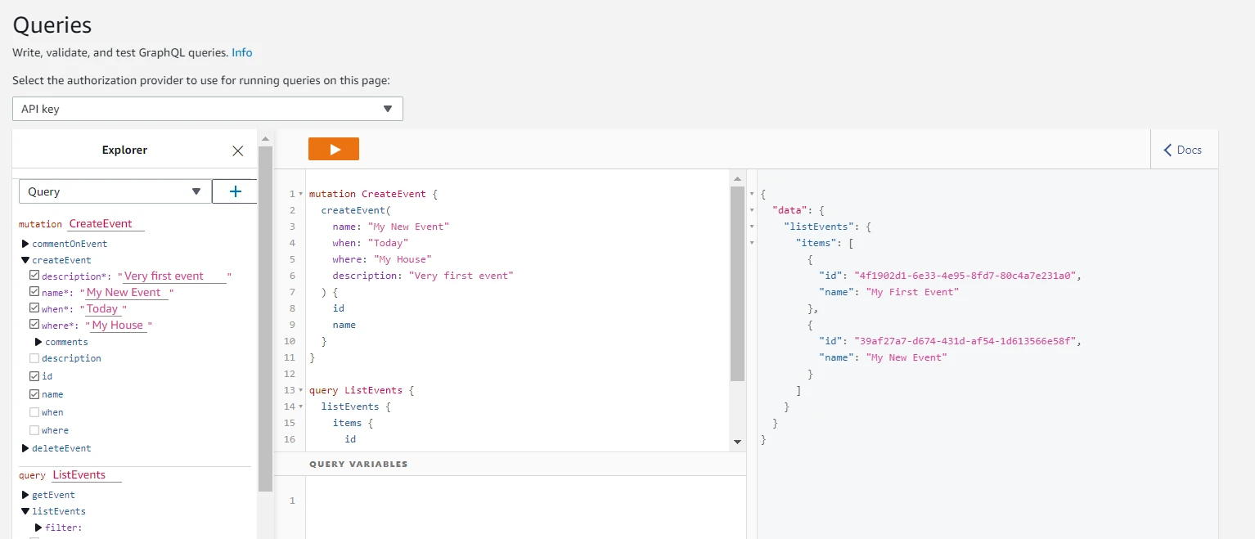Image resolution: width=1255 pixels, height=539 pixels.
Task: Click the editor scroll down arrow
Action: [x=737, y=442]
